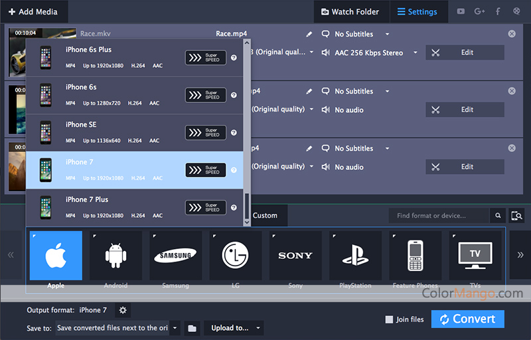Click the pencil icon next to Race.mp4
Image resolution: width=531 pixels, height=340 pixels.
tap(309, 34)
